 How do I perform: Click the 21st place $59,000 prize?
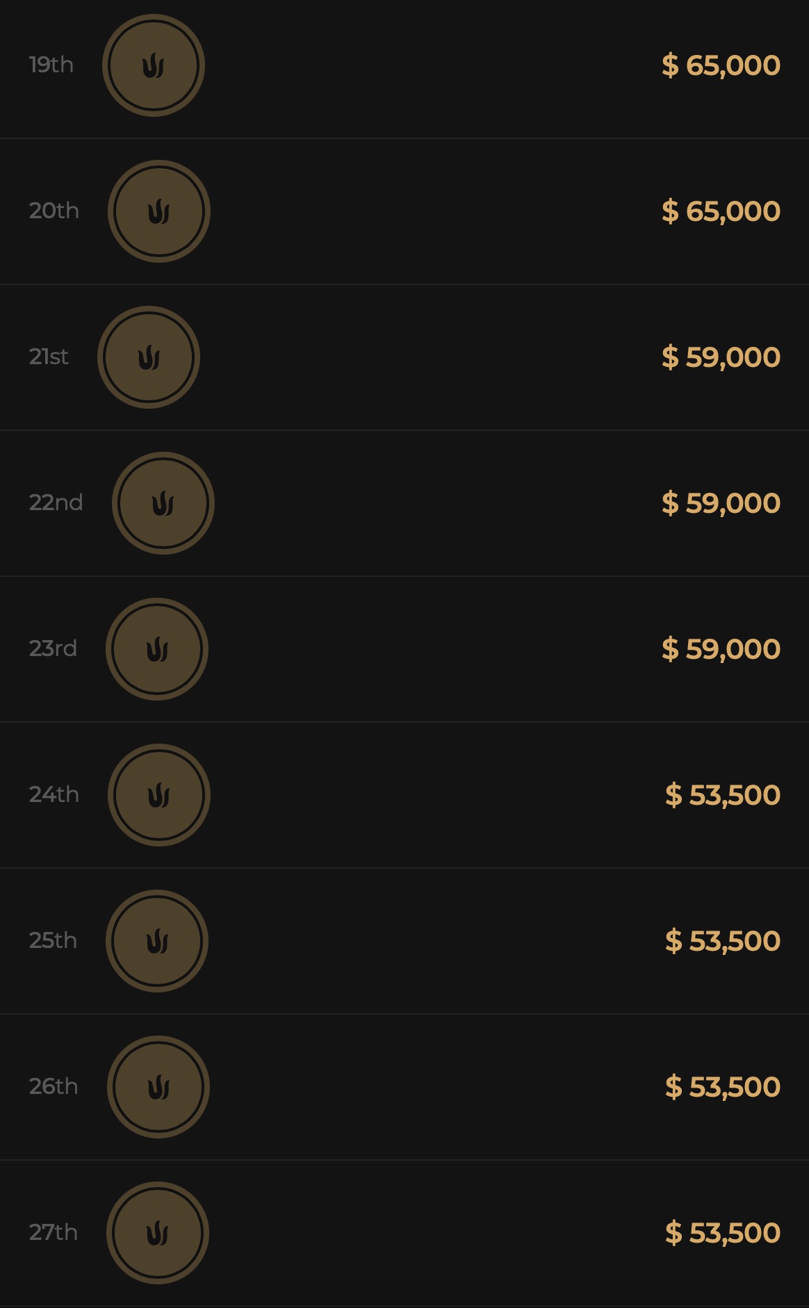721,357
